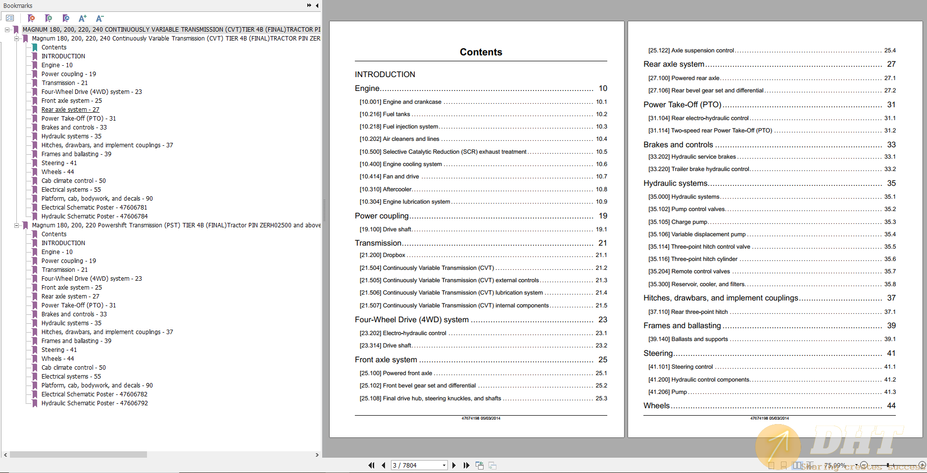The image size is (927, 473).
Task: Open the bookmark options menu
Action: pos(10,18)
